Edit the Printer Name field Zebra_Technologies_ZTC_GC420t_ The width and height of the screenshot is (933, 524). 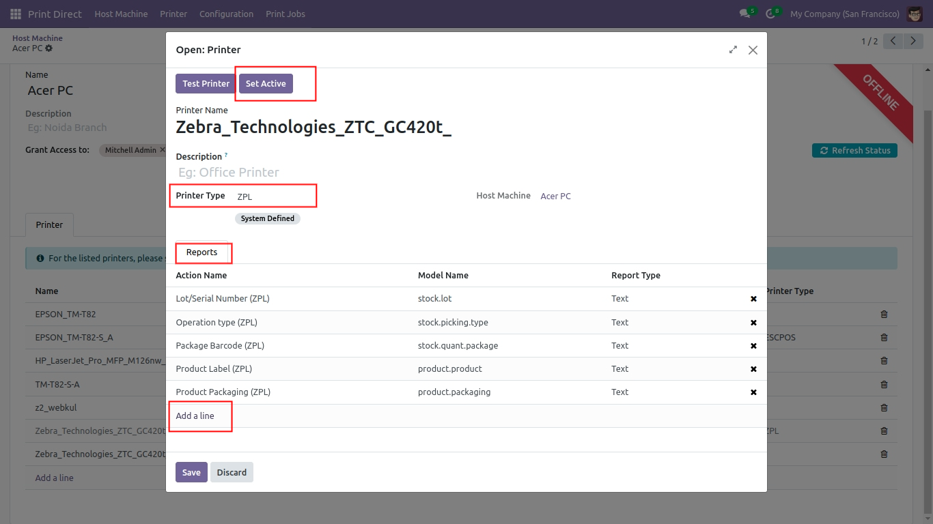point(314,128)
